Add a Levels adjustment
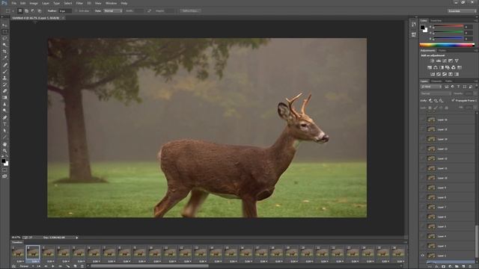This screenshot has width=479, height=269. [x=439, y=61]
